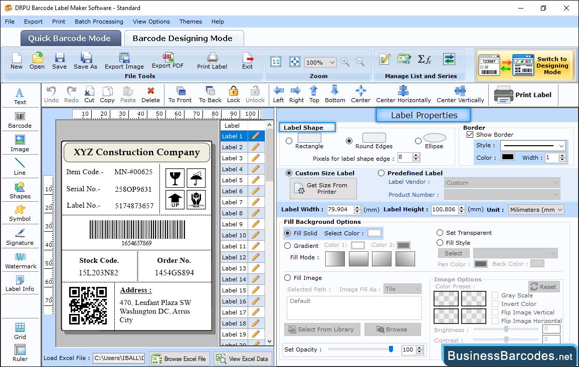Adjust the Set Opacity stepper
579x367 pixels.
(420, 349)
